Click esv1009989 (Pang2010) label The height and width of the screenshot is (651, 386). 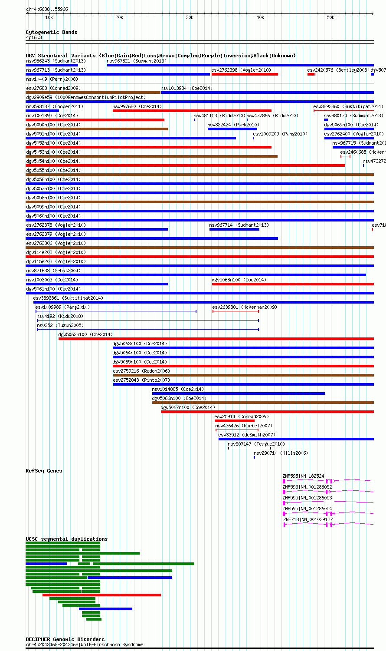(x=62, y=307)
